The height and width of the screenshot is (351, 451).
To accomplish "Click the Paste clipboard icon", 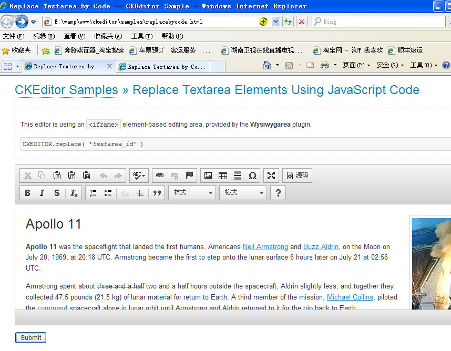I will click(x=57, y=175).
